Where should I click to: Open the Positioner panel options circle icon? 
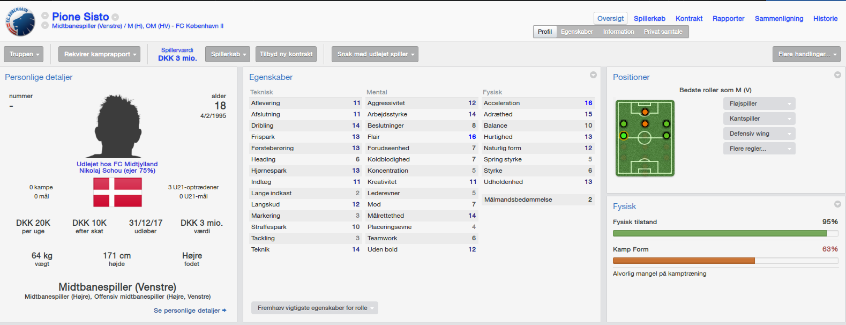click(x=837, y=75)
